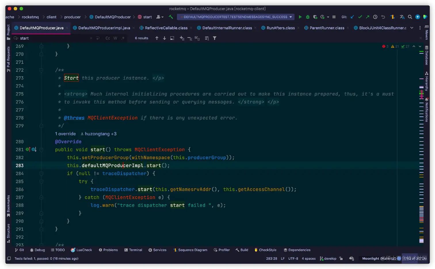Screen dimensions: 435x269
Task: Toggle tool window bars in status corner
Action: [x=9, y=258]
